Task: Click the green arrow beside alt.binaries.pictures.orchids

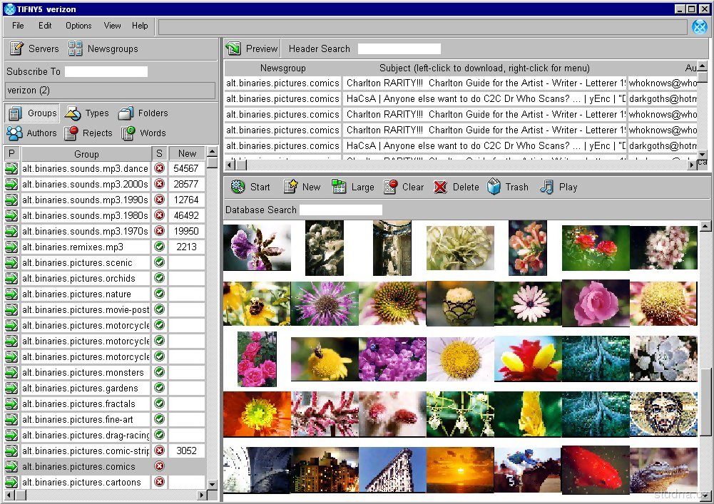Action: (11, 279)
